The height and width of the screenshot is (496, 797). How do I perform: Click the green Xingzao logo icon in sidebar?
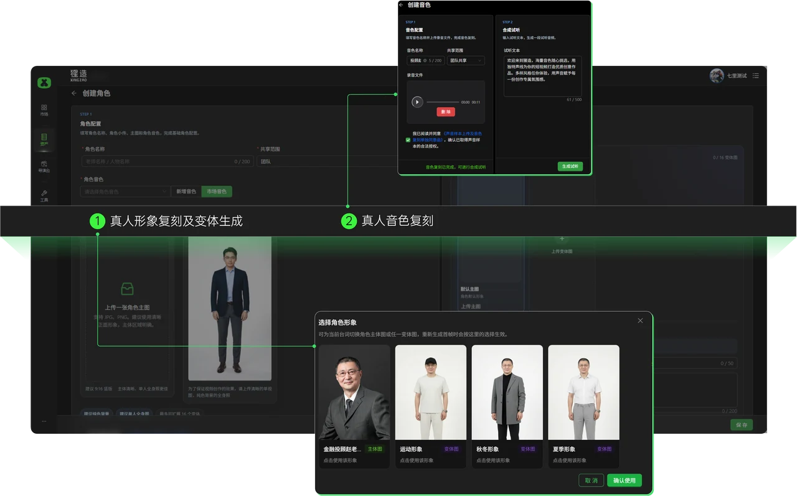44,83
